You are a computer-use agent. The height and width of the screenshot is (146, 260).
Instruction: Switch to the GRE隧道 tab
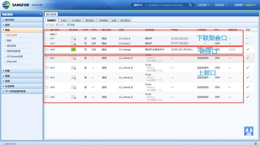[x=103, y=20]
